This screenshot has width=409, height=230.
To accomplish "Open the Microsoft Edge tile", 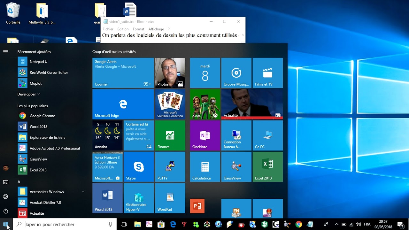I will 123,104.
